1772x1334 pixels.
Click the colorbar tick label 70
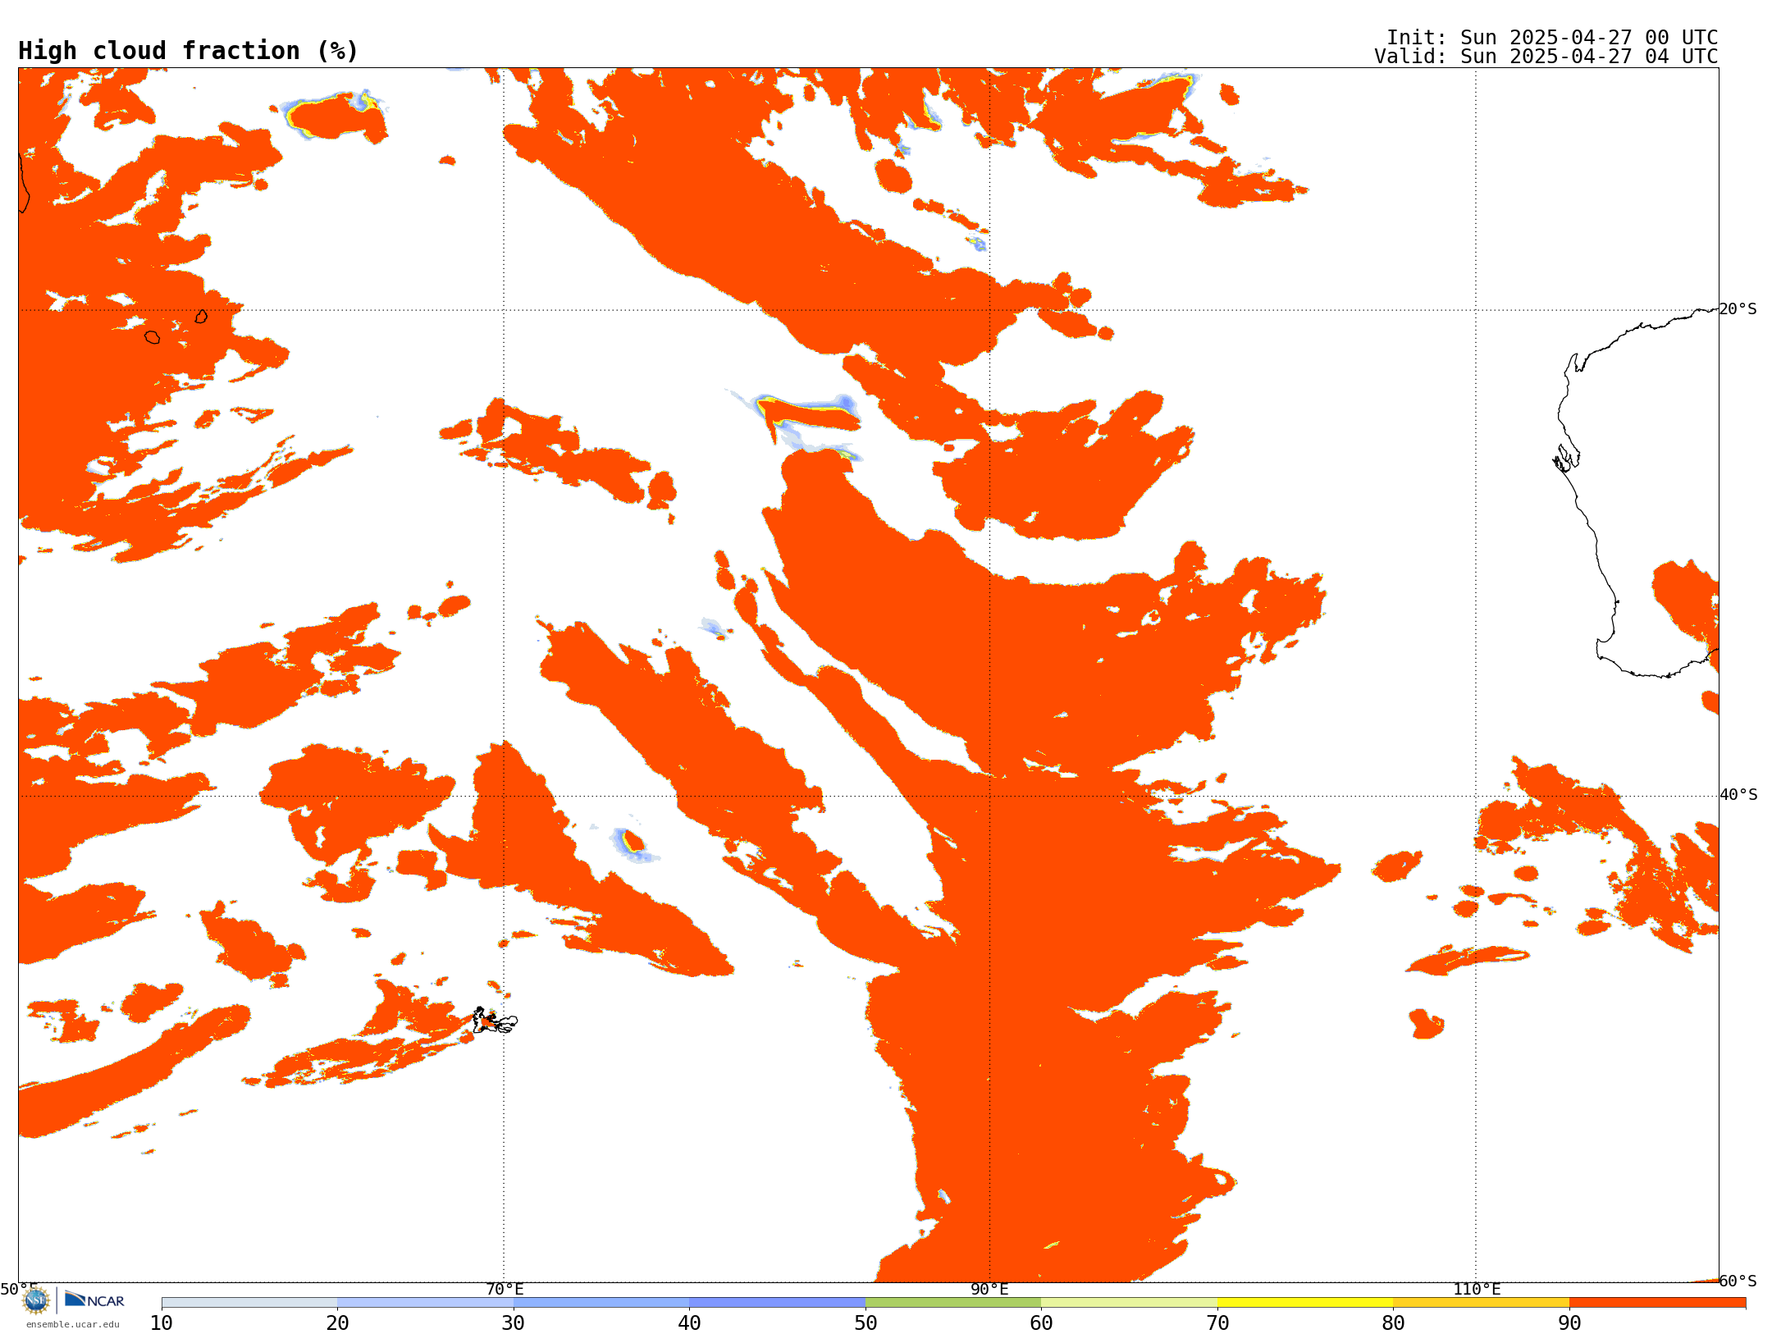(1217, 1323)
